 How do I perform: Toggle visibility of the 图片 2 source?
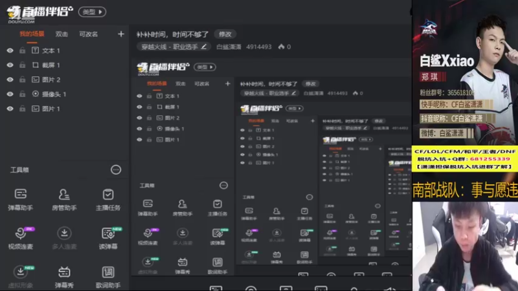[x=10, y=80]
